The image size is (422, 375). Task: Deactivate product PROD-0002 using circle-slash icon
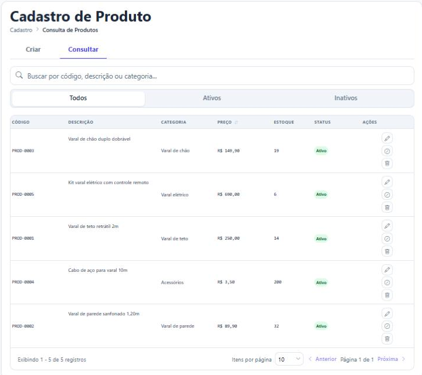click(x=387, y=326)
